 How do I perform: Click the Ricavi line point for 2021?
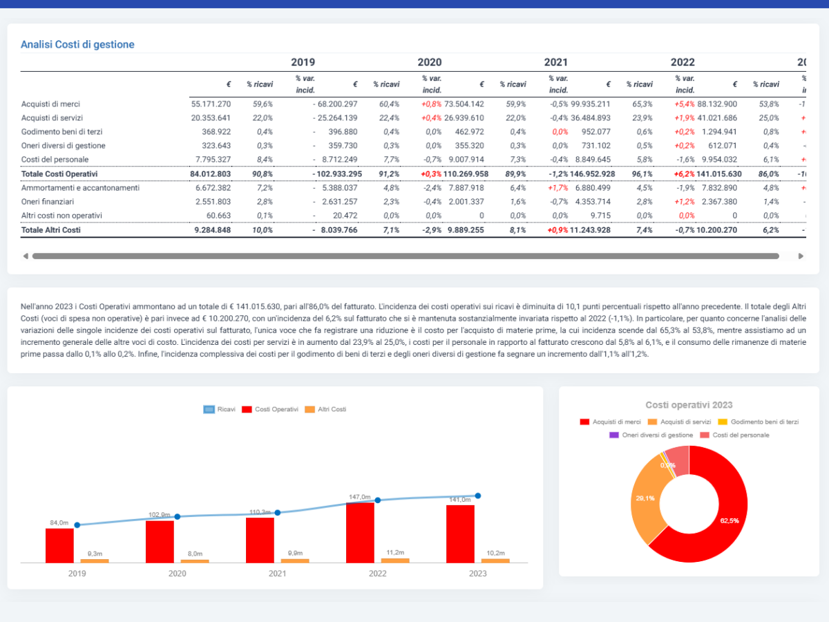pyautogui.click(x=277, y=512)
